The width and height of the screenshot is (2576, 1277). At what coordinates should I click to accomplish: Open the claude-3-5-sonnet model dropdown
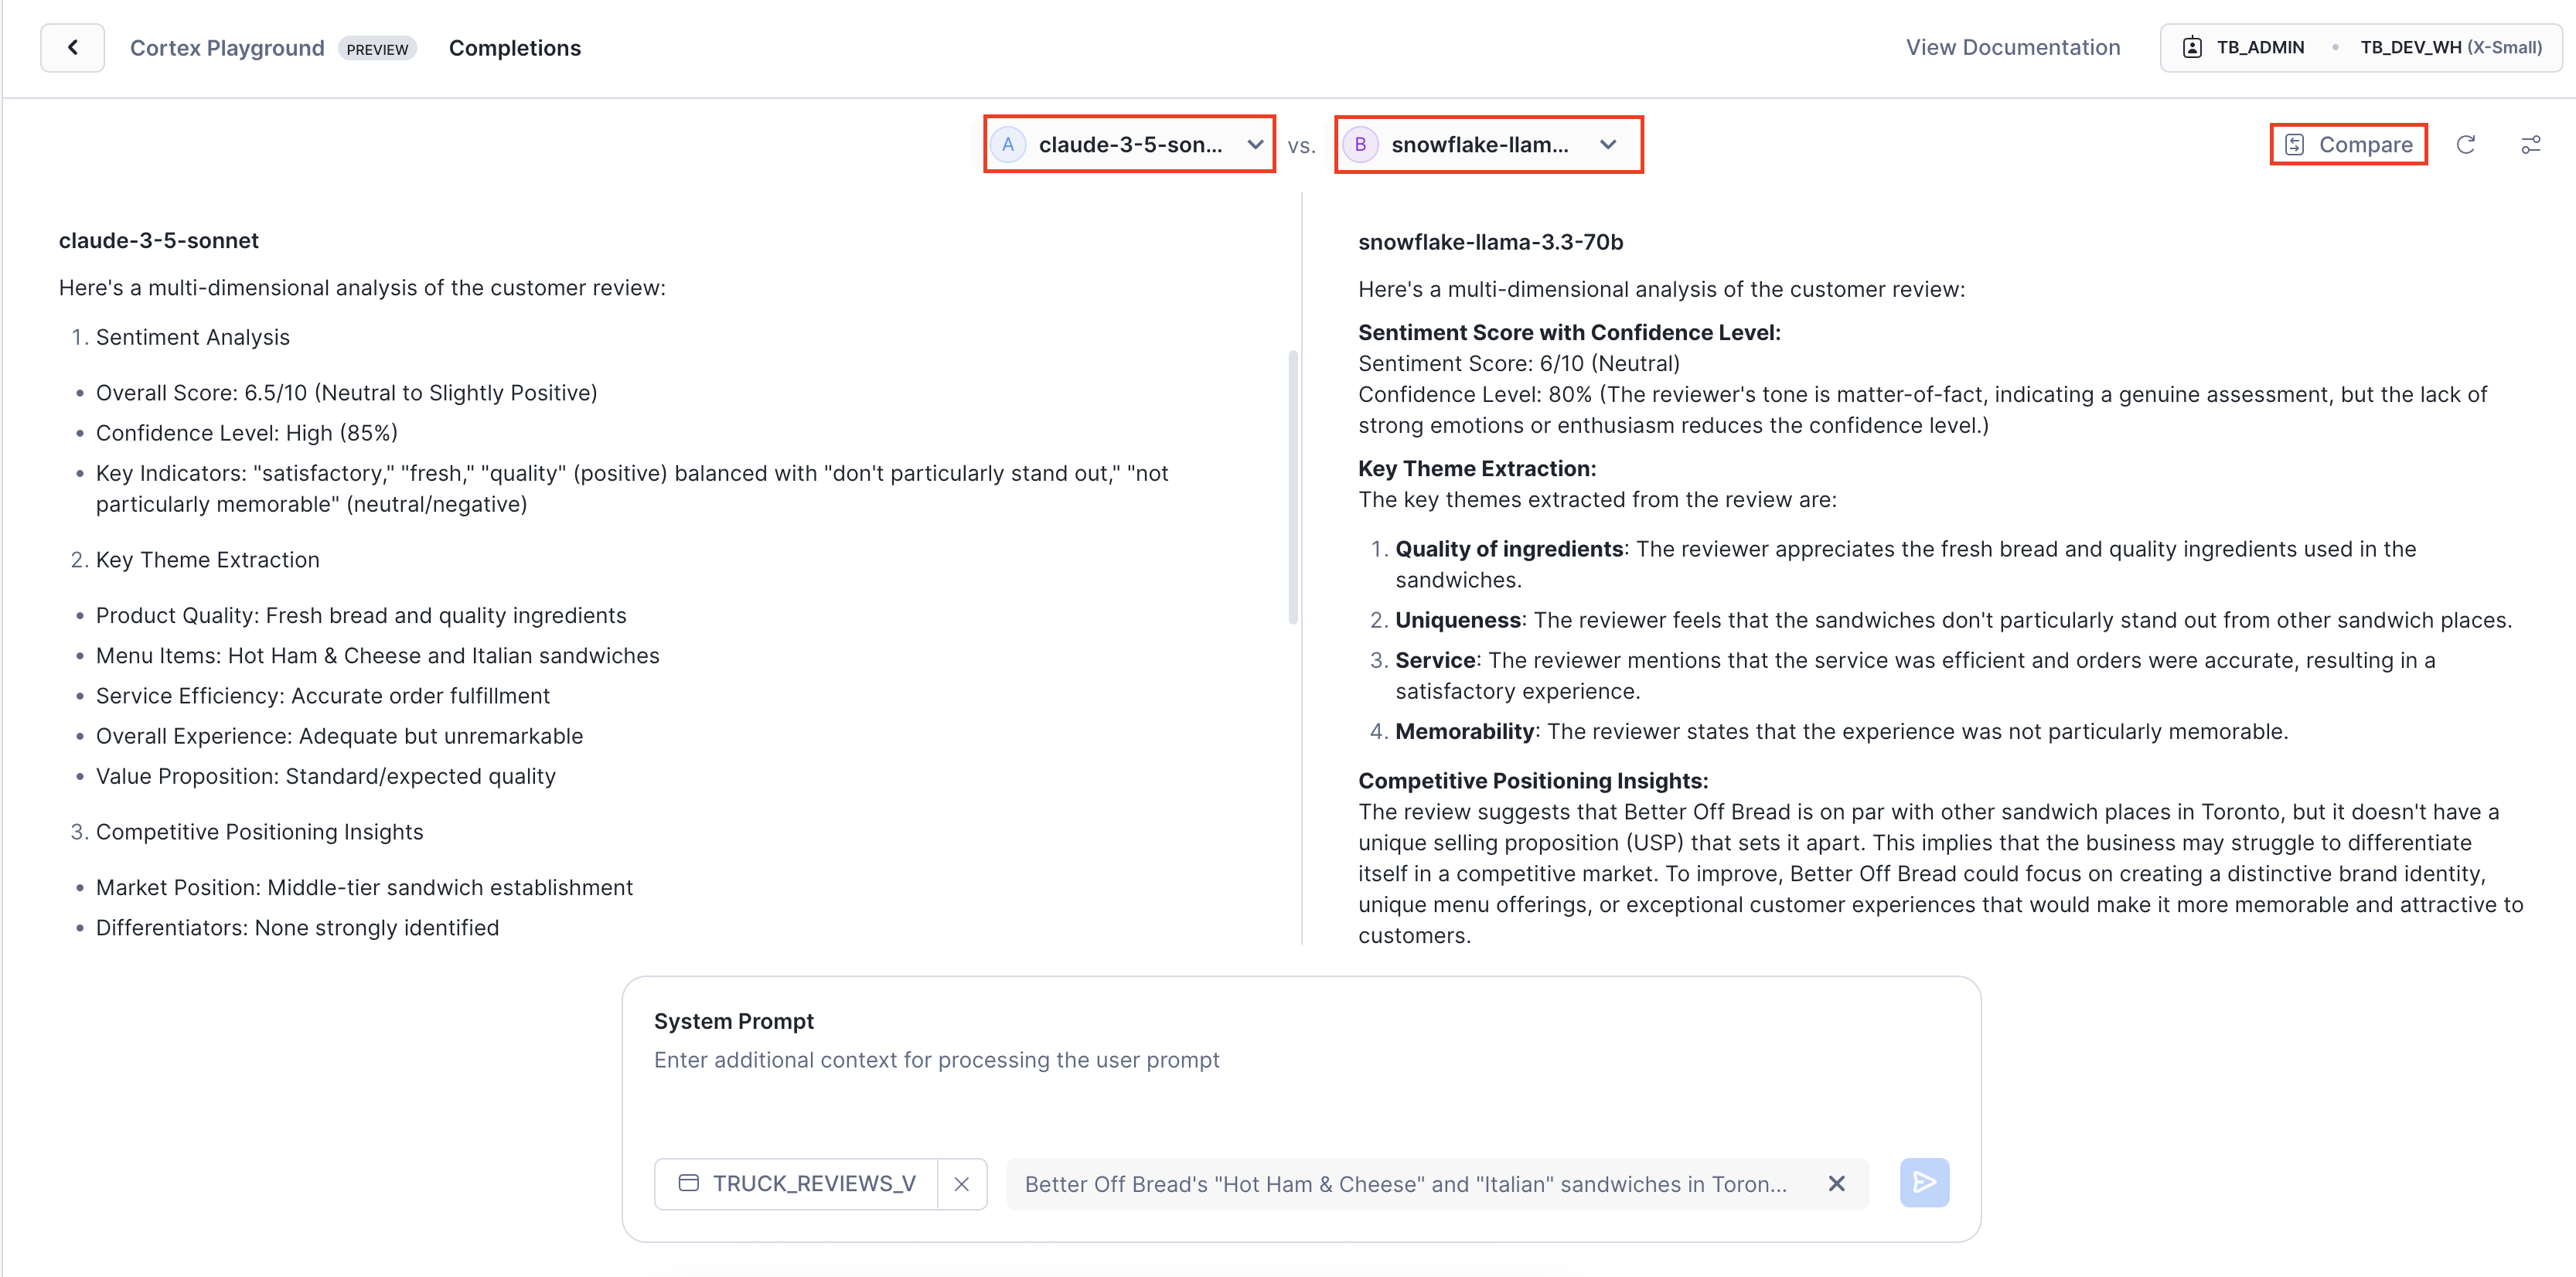pos(1255,144)
